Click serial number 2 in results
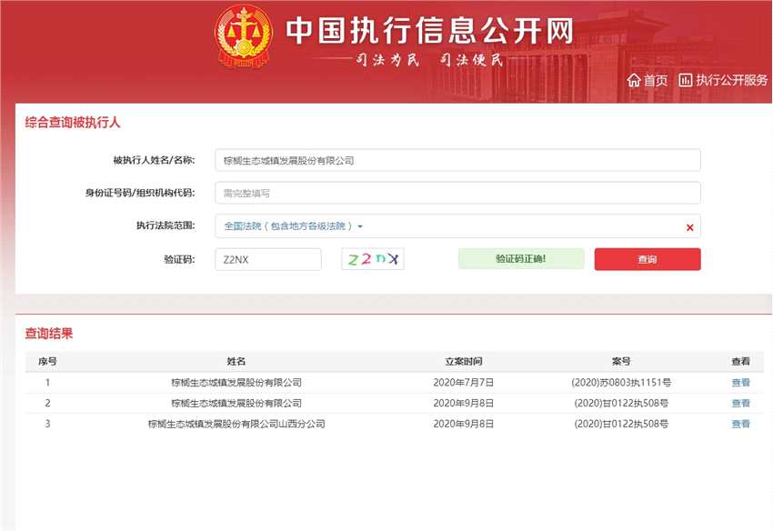The image size is (773, 531). point(47,403)
